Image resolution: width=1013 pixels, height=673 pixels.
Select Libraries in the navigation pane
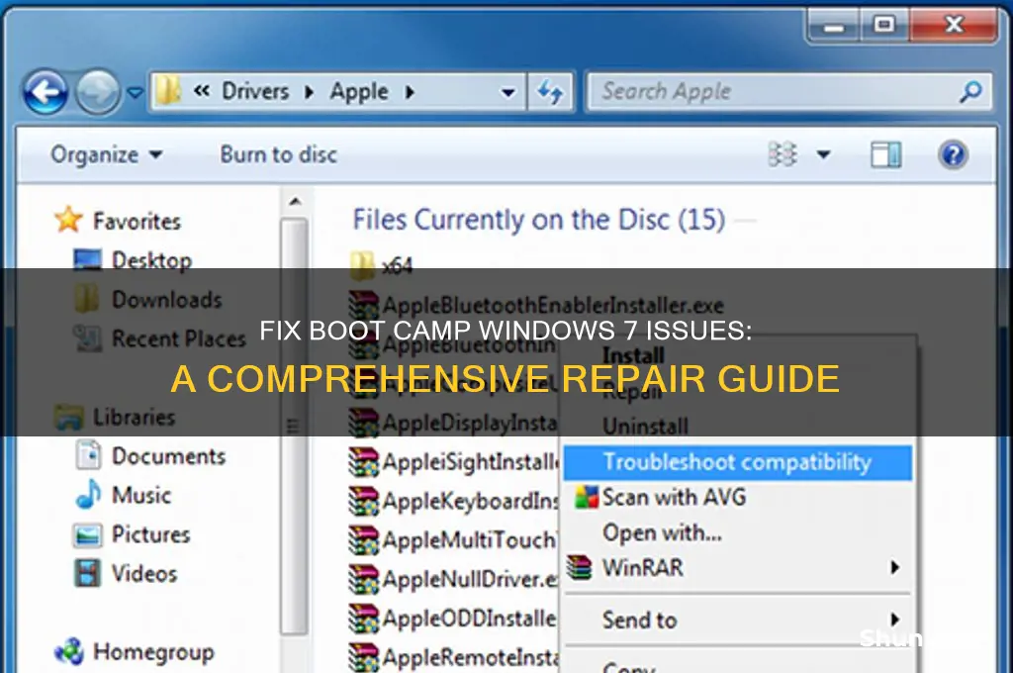(x=134, y=417)
